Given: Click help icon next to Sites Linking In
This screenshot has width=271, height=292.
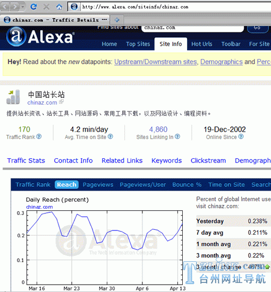Looking at the screenshot, I should click(177, 136).
